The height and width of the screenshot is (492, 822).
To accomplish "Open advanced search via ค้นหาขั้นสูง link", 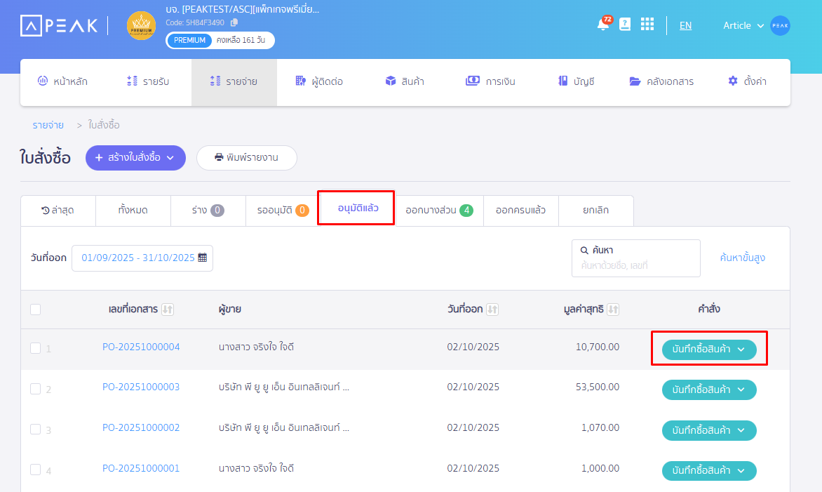I will pos(741,258).
